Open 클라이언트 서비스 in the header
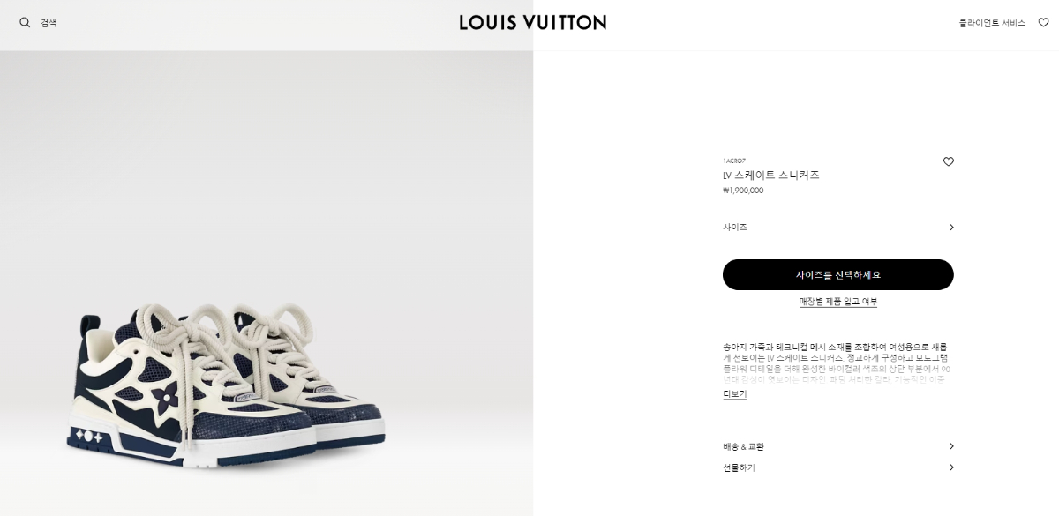Image resolution: width=1059 pixels, height=516 pixels. tap(992, 23)
